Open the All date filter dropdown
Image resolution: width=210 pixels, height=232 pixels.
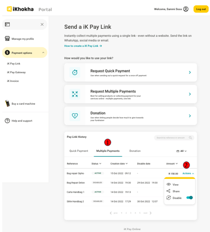tap(181, 151)
